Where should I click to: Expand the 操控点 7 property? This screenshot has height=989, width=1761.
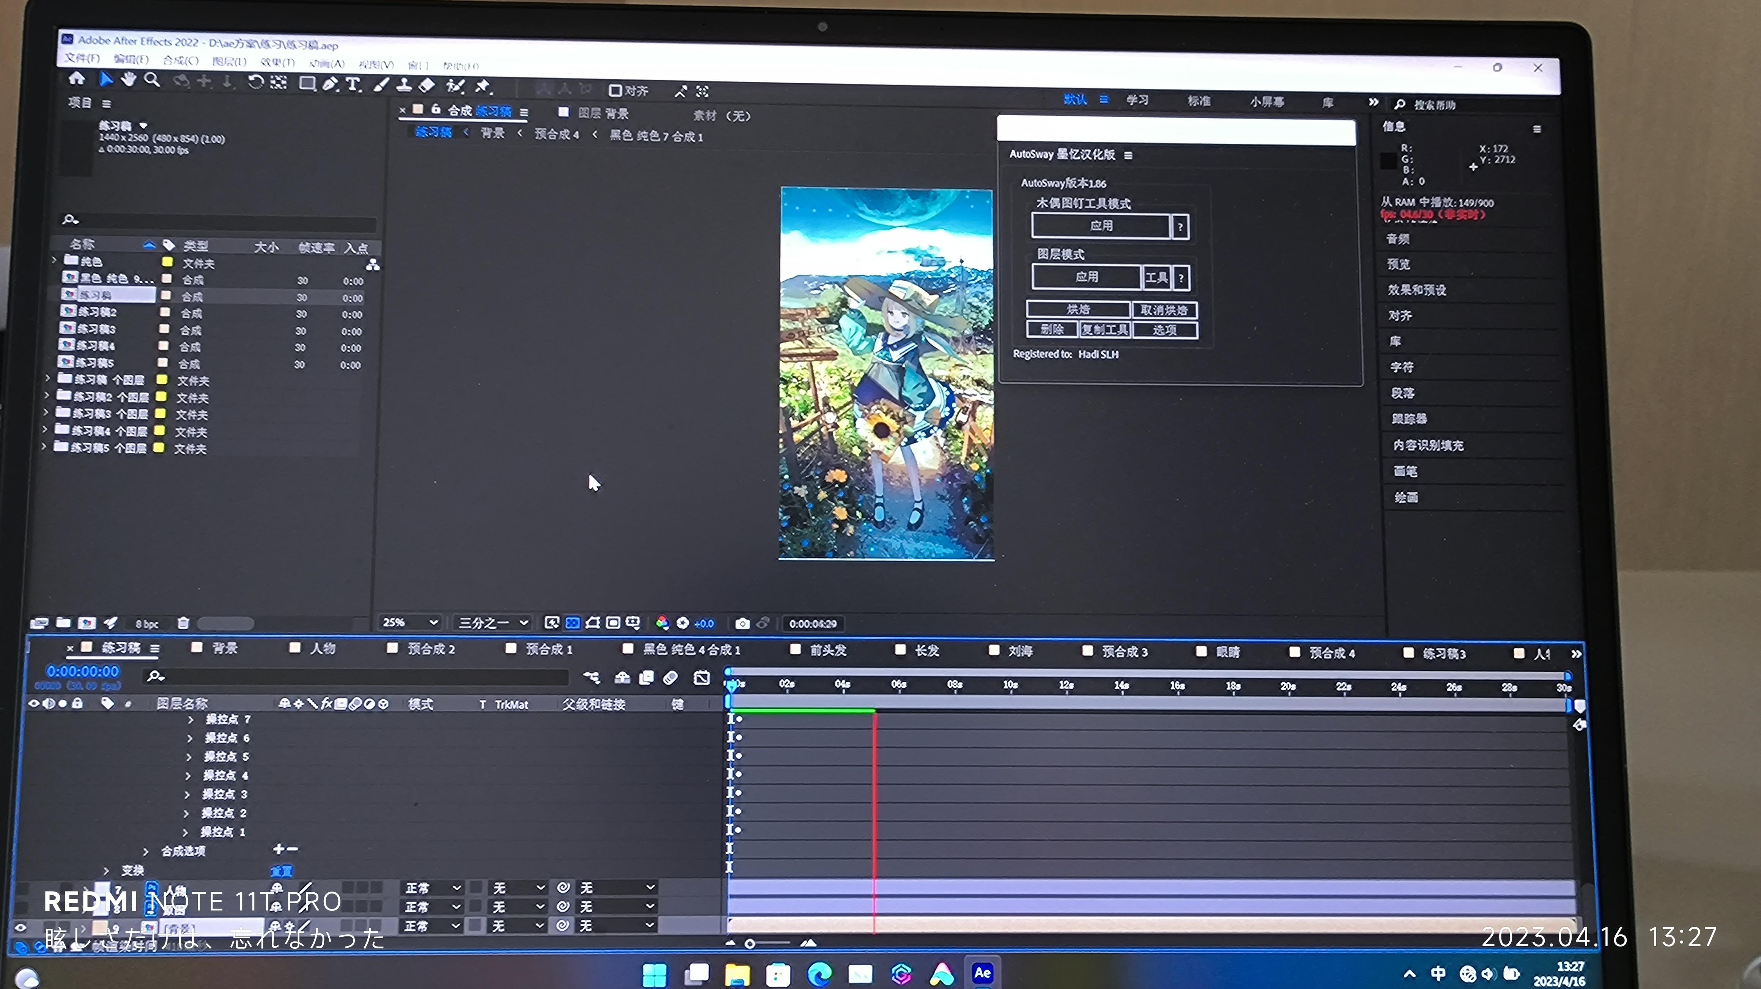pyautogui.click(x=191, y=719)
